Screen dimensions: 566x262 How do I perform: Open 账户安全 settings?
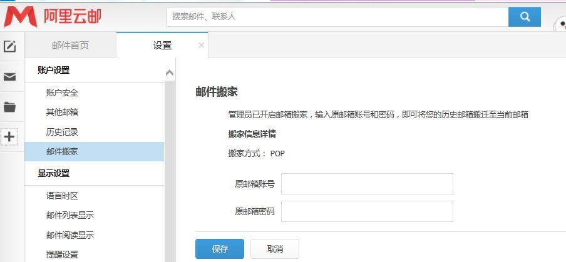62,93
